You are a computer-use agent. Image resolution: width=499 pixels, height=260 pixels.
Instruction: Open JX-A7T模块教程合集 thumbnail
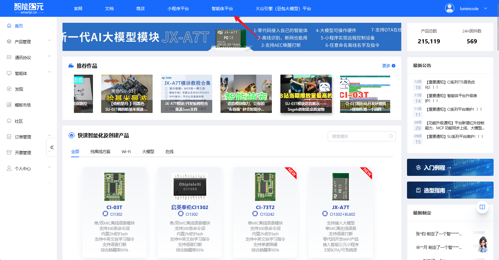(x=187, y=94)
